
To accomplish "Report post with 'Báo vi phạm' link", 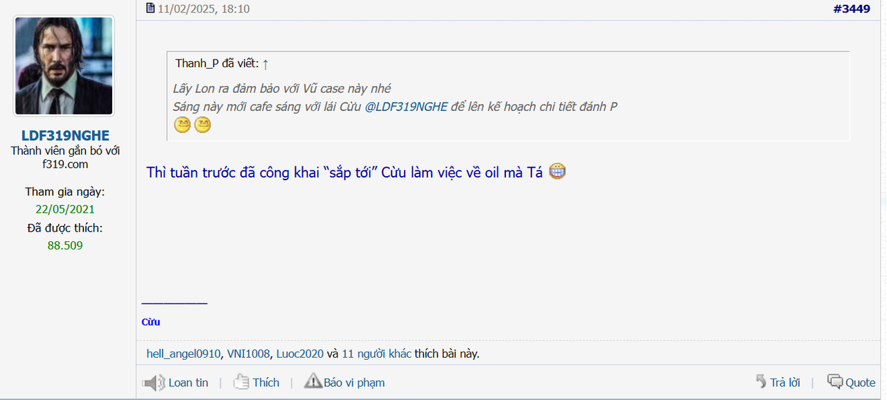I will (354, 383).
